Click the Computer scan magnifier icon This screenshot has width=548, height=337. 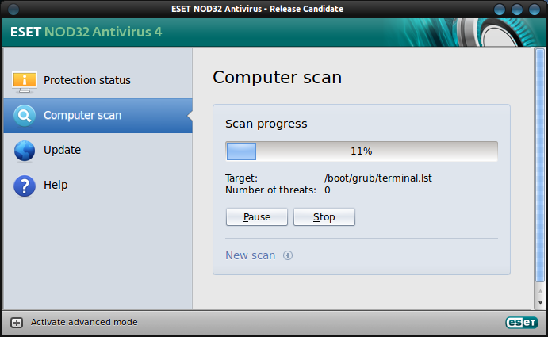click(x=24, y=115)
